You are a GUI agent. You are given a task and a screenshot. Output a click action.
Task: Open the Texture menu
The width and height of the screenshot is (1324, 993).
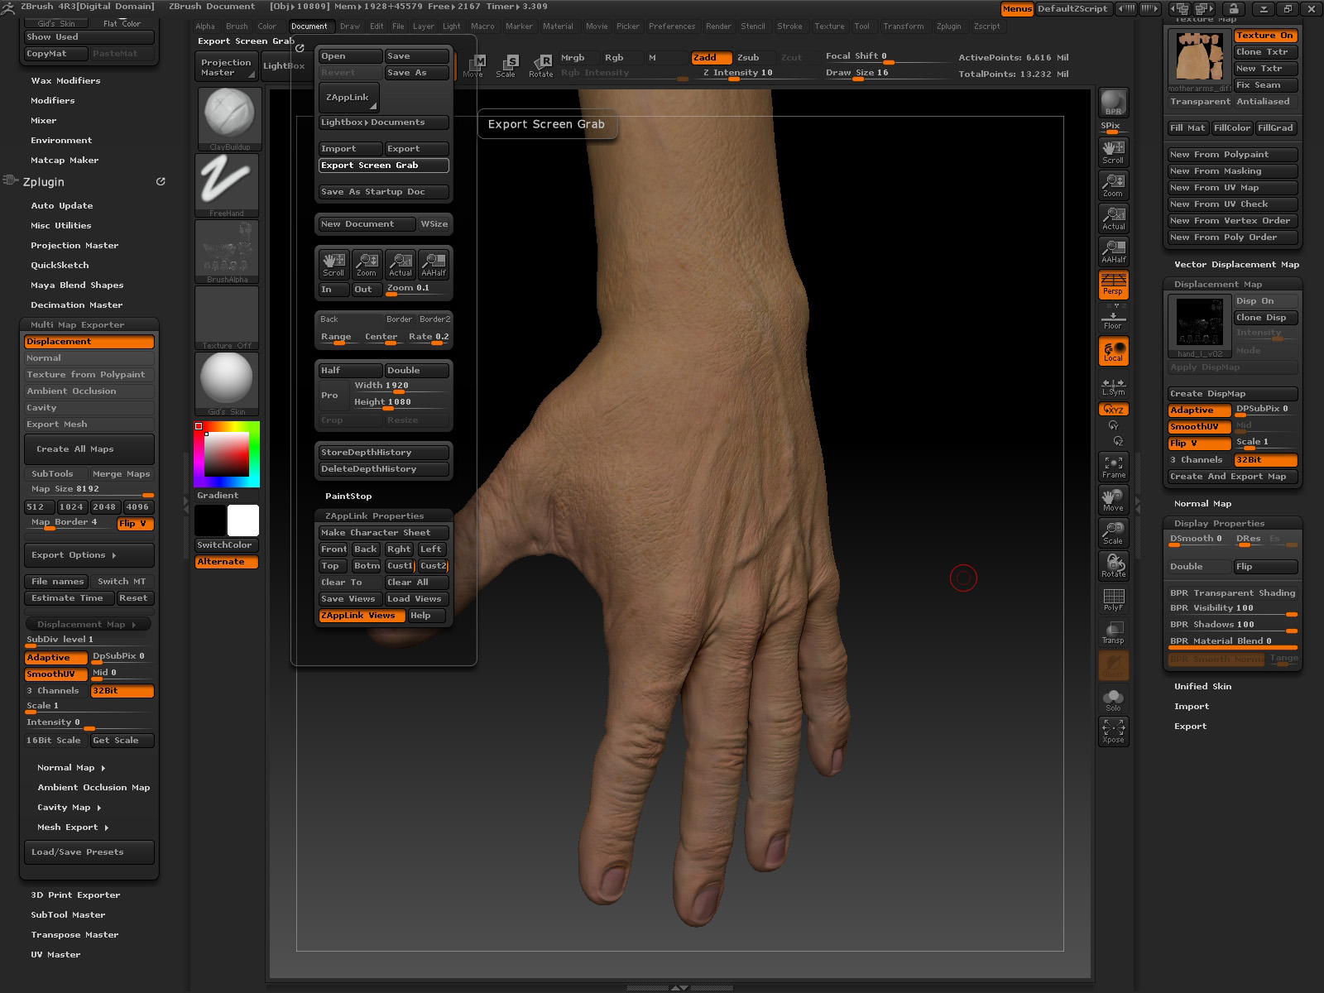coord(829,26)
